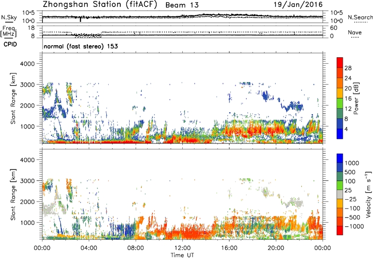
Task: Click power colorbar tick label '4'
Action: [x=346, y=129]
